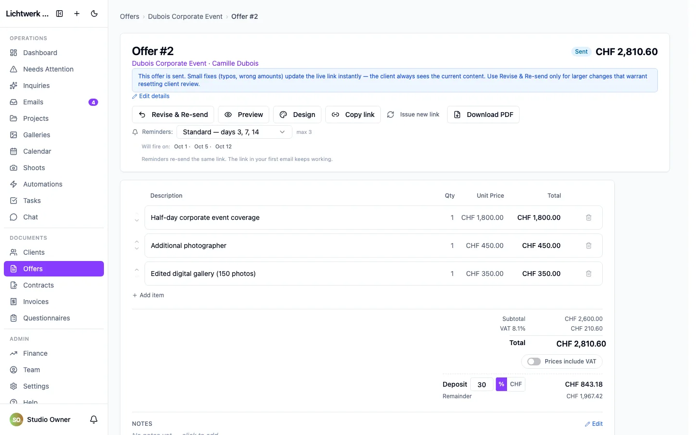Click Edit details link

pyautogui.click(x=151, y=96)
